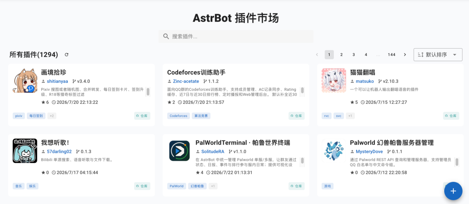Expand +1 more tags on 猫猫翻唱
This screenshot has height=204, width=469.
(x=350, y=116)
